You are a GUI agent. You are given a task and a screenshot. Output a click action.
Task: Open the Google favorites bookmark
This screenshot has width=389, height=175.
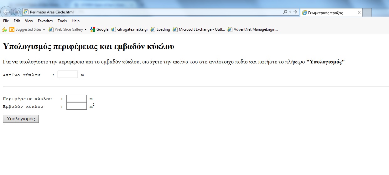pyautogui.click(x=99, y=29)
